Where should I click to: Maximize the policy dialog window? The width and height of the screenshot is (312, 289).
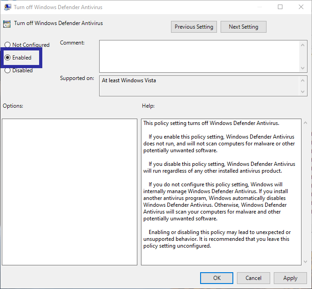tap(280, 7)
